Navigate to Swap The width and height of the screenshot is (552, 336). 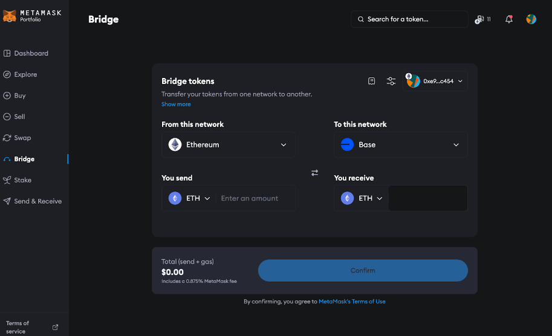[22, 138]
